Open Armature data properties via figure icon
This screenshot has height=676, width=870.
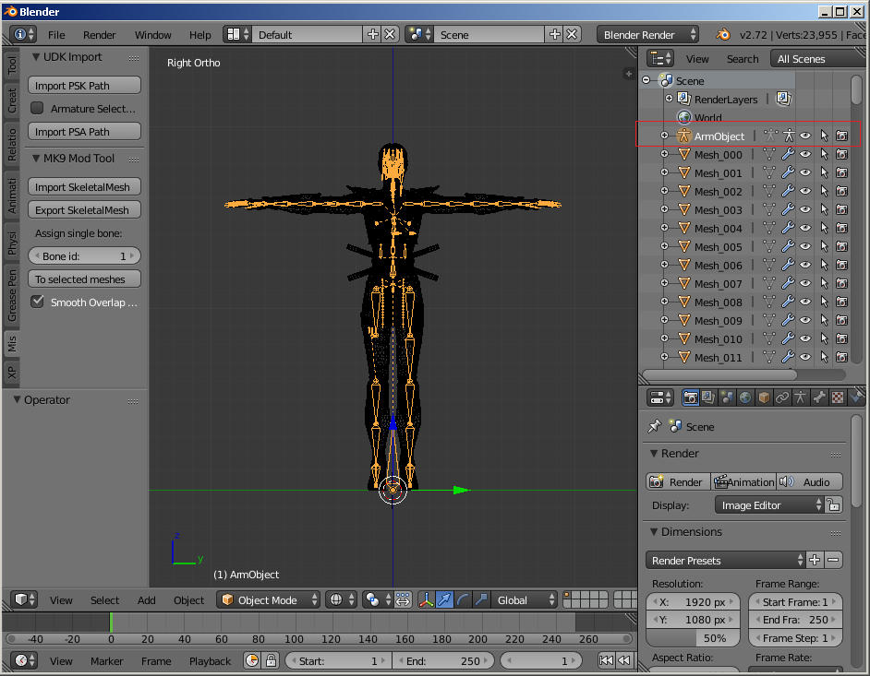799,397
